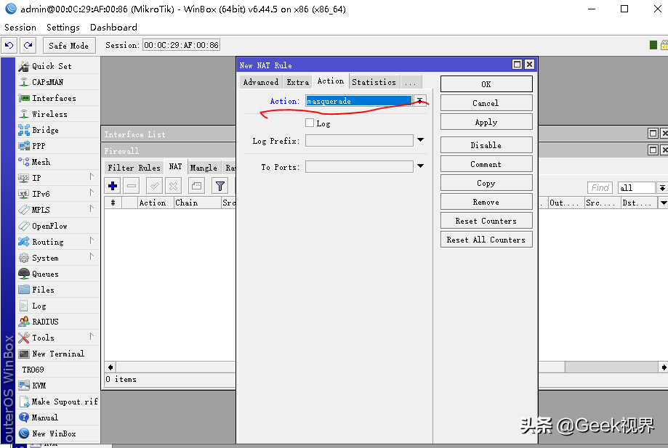Click the To Ports input field
Screen dimensions: 668x448
tap(359, 166)
